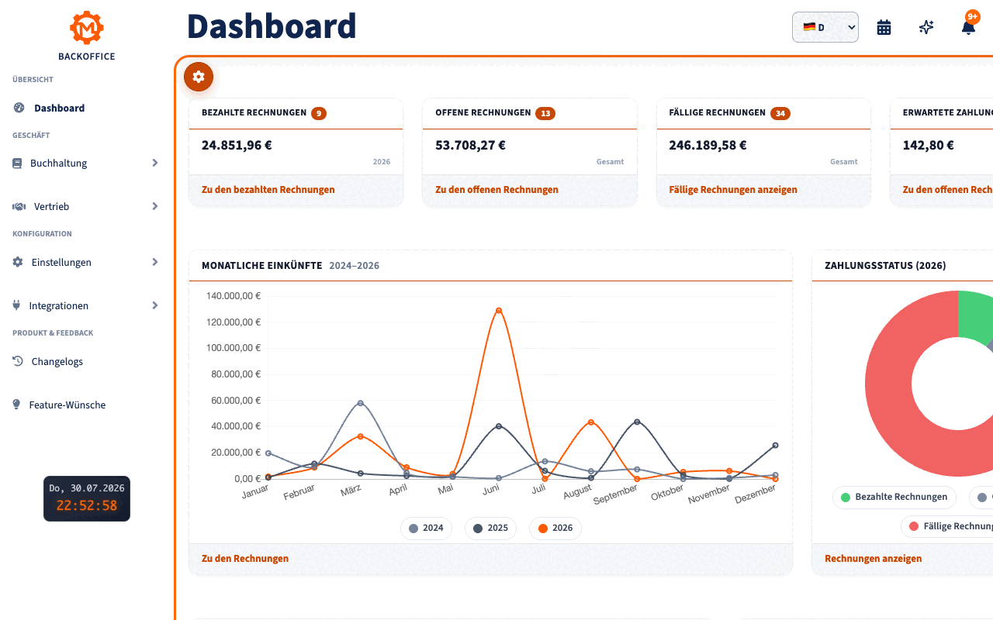Click the amount 53.708,27 €
The height and width of the screenshot is (620, 993).
[x=470, y=145]
